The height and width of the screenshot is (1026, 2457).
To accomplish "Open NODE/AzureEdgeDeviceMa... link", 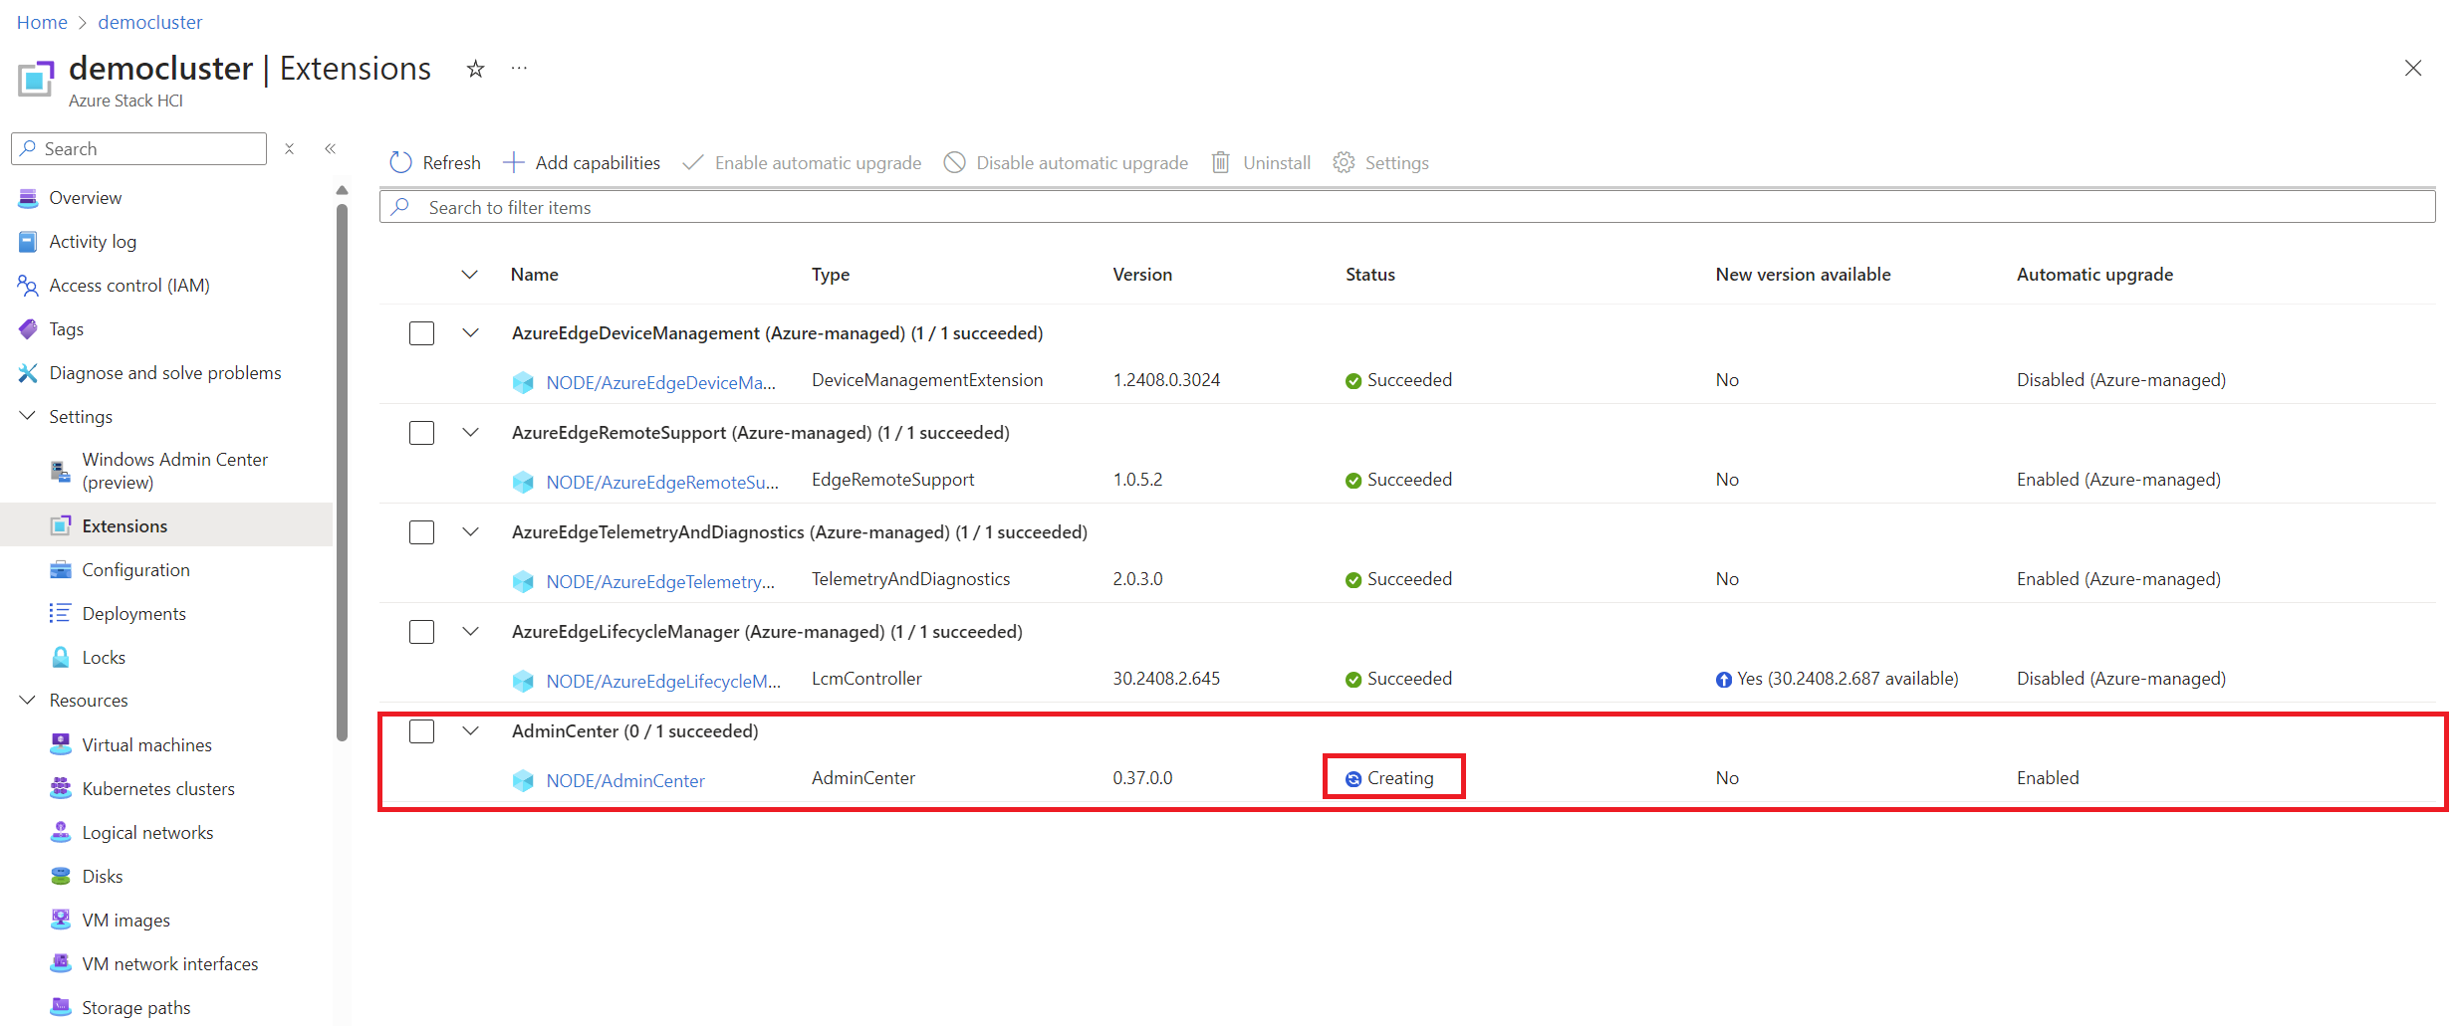I will tap(660, 382).
